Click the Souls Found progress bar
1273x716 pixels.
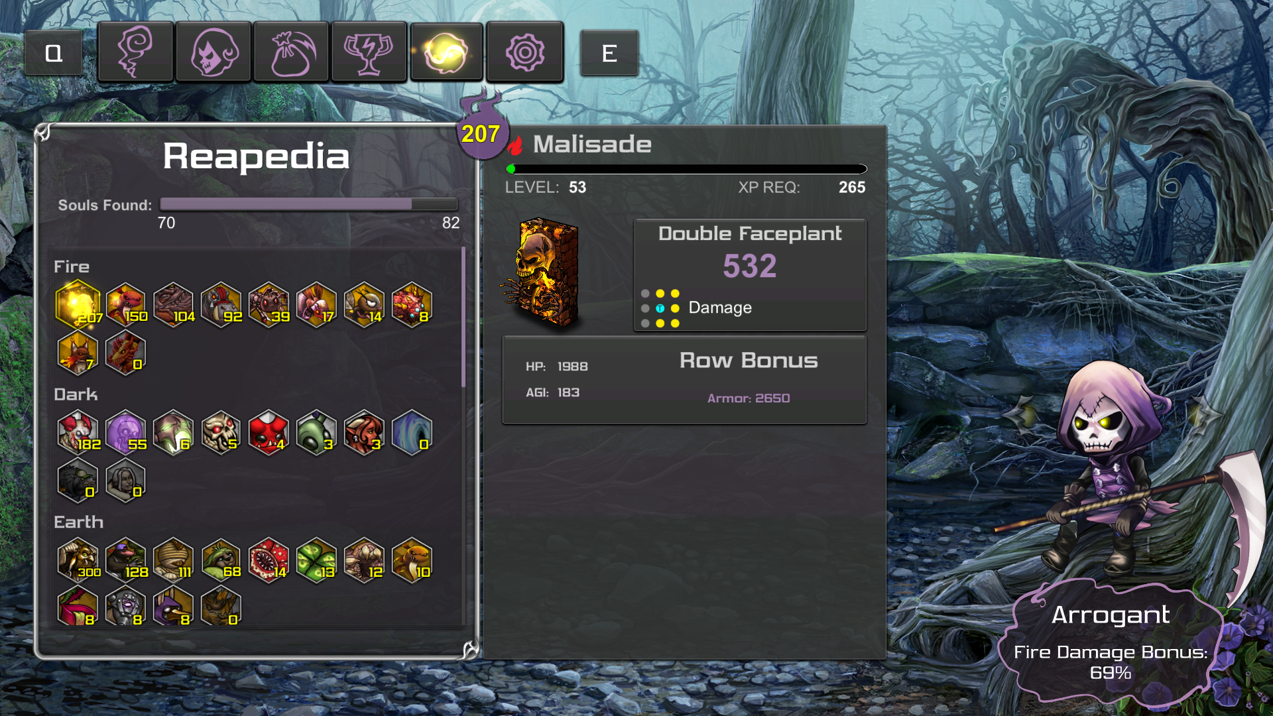click(309, 204)
